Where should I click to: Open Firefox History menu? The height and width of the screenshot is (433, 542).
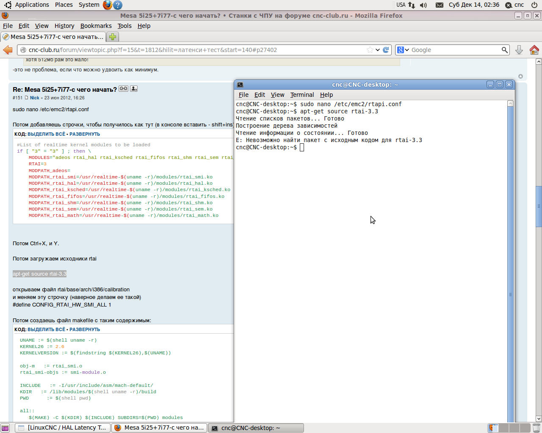[64, 26]
